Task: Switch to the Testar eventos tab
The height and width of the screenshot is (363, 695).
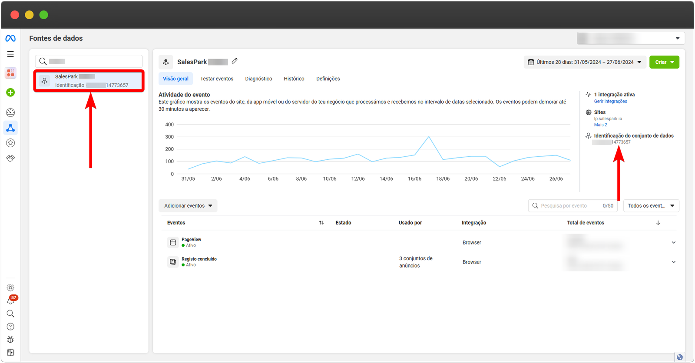Action: (217, 79)
